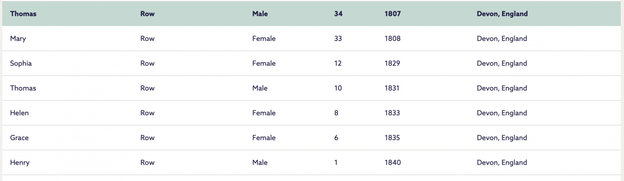Select Male in Henry's row
Screen dimensions: 624x181
pyautogui.click(x=260, y=163)
